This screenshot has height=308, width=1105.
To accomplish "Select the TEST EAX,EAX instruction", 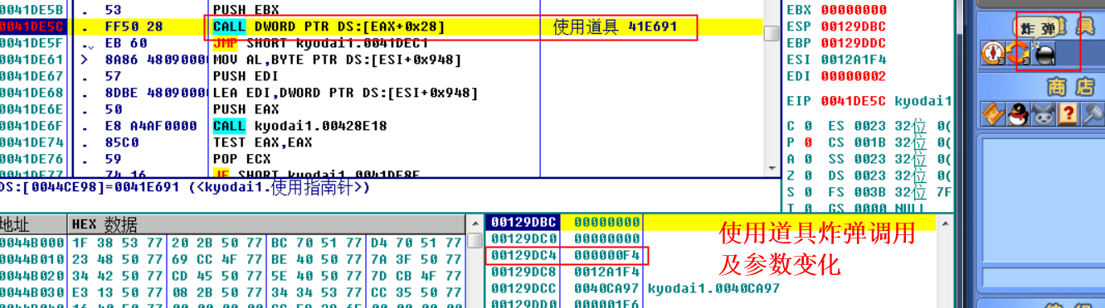I will point(262,142).
